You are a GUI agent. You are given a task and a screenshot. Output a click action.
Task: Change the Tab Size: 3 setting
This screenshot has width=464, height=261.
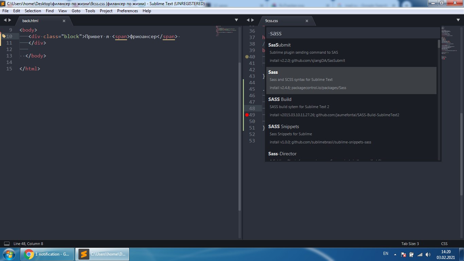click(x=410, y=244)
